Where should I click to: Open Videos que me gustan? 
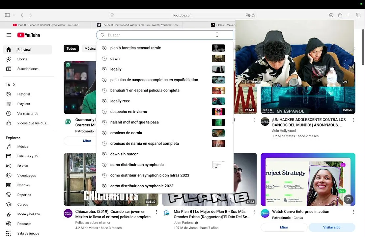point(27,123)
